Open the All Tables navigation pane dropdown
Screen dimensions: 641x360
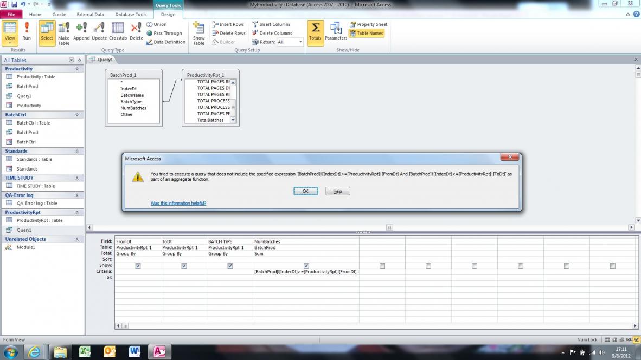[x=72, y=60]
